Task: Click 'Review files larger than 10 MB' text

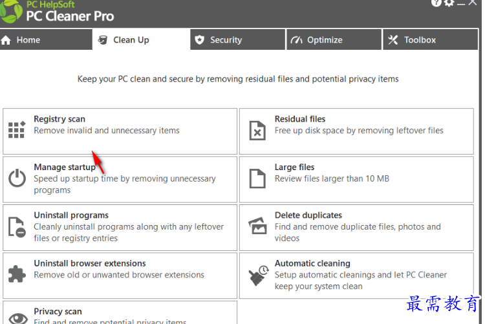Action: (332, 178)
